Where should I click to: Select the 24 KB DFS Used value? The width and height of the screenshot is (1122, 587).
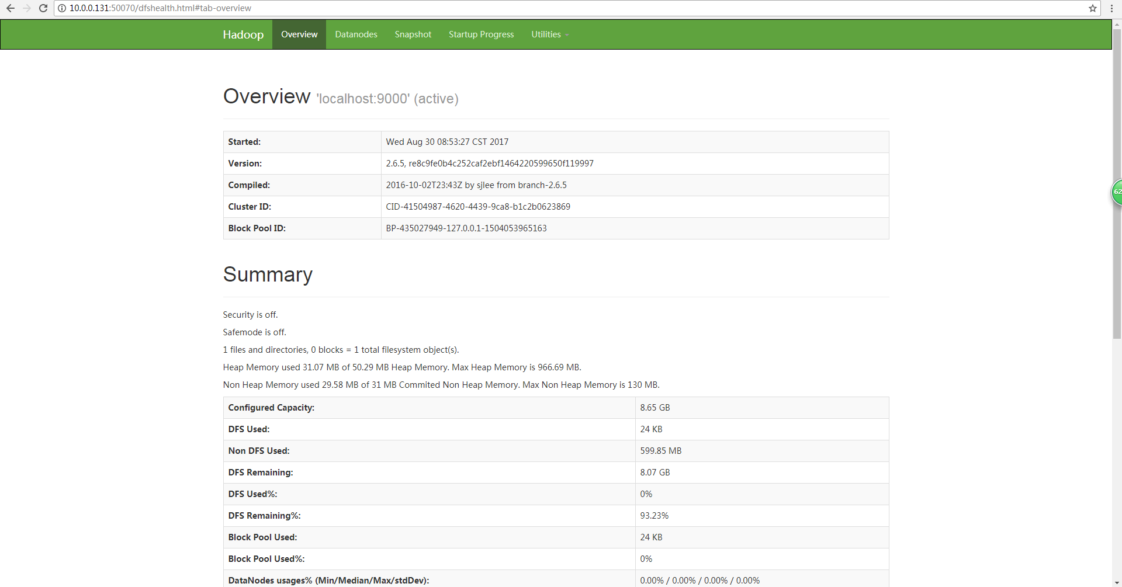tap(651, 429)
